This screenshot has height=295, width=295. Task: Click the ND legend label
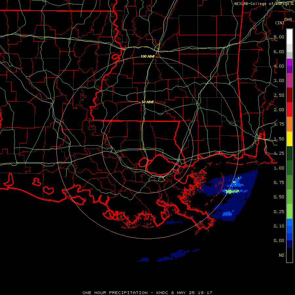(282, 255)
